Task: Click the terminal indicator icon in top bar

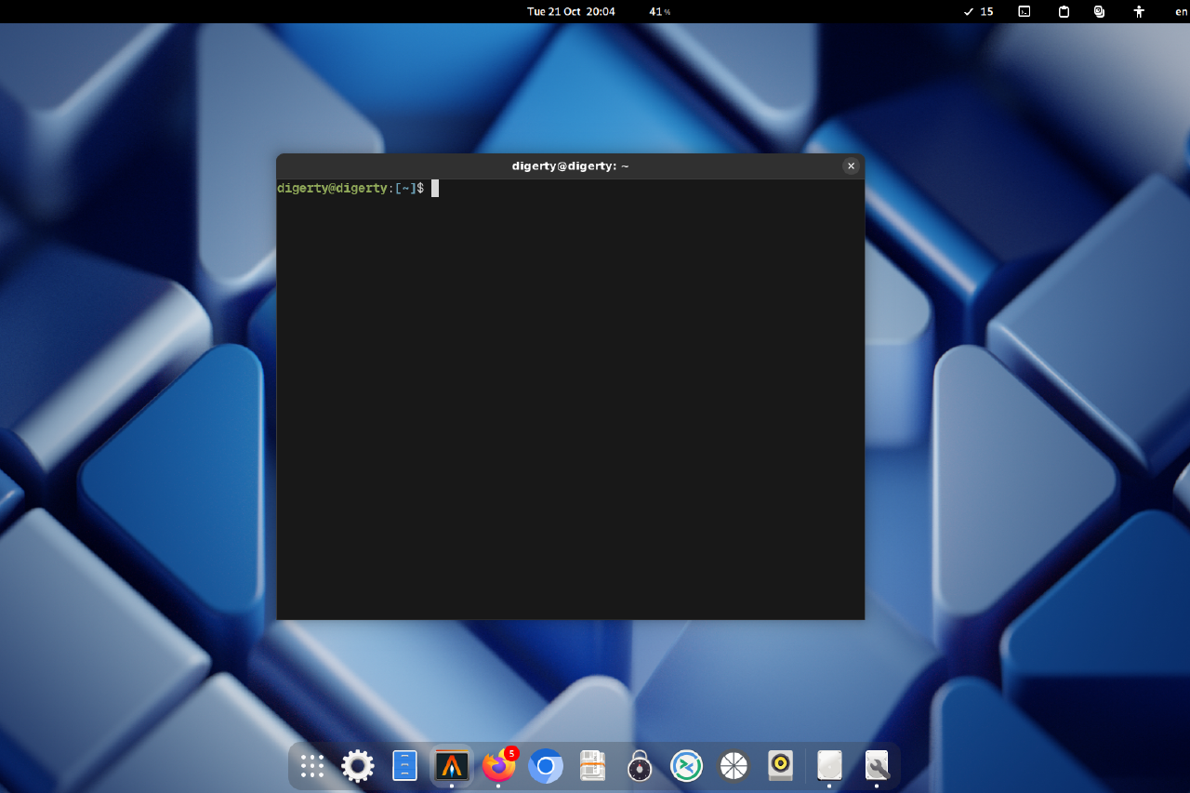Action: 1024,11
